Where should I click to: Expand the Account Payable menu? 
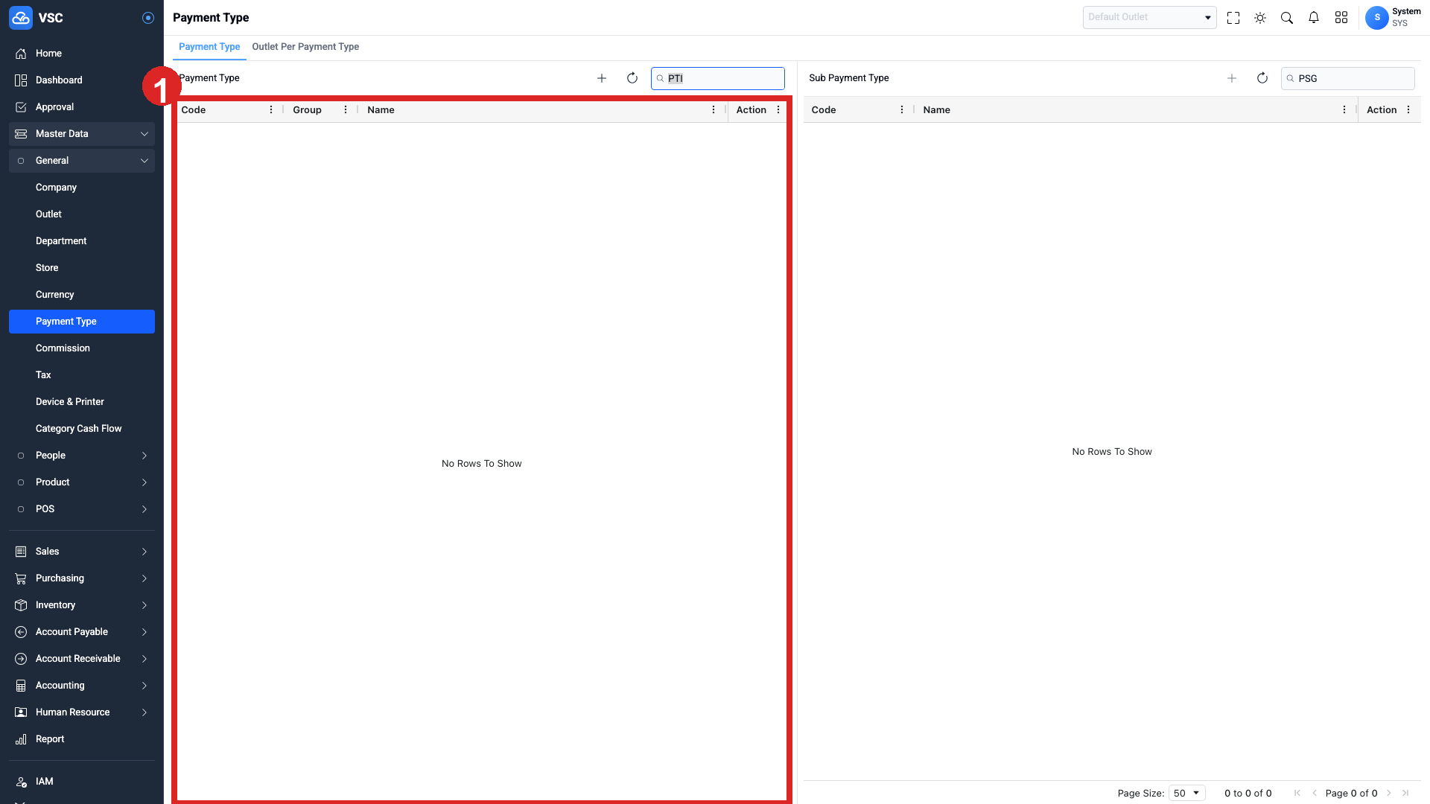[x=82, y=632]
